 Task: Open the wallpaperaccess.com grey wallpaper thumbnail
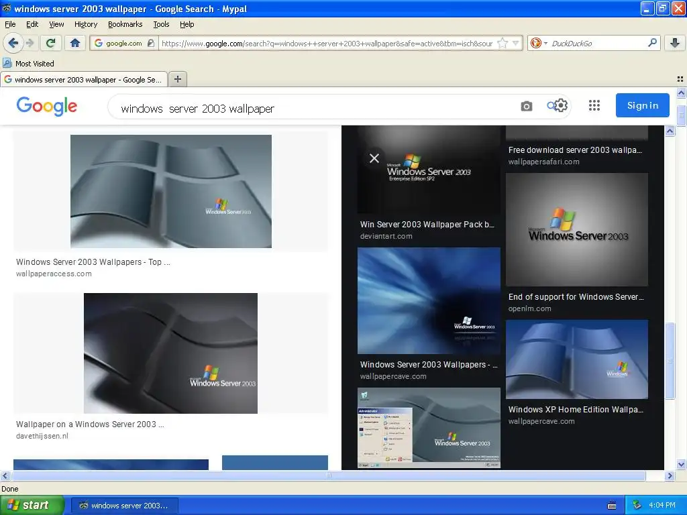pyautogui.click(x=171, y=191)
